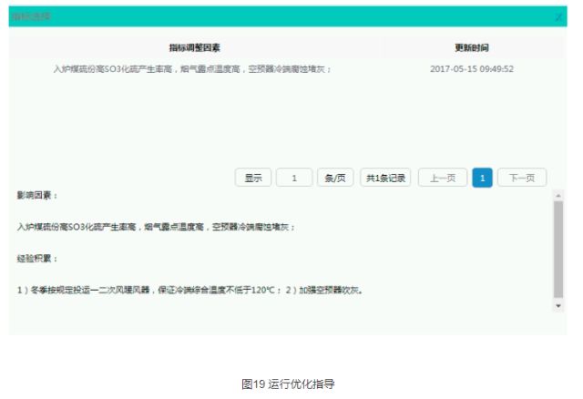The width and height of the screenshot is (583, 399).
Task: Close the dialog with the X icon
Action: click(558, 17)
